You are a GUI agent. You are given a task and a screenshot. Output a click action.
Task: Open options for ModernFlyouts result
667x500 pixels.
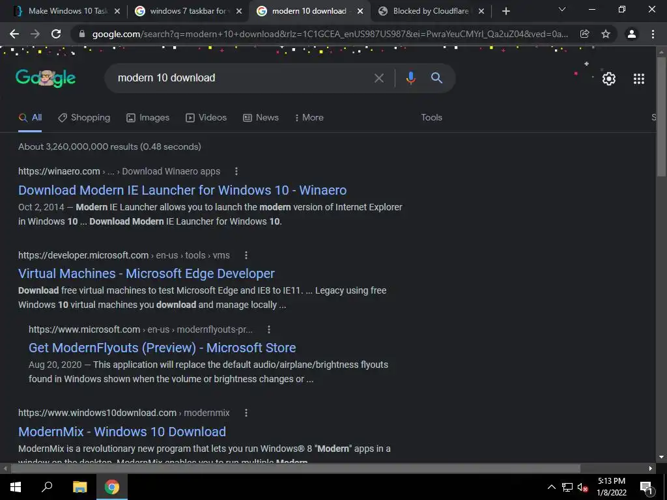tap(269, 329)
